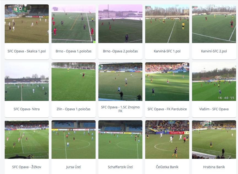238x174 pixels.
Task: Click the Schaffartzik Ústí thumbnail image
Action: (120, 140)
